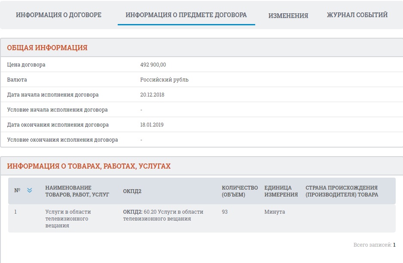Click the ОКПД2 60.20 code cell
The image size is (403, 263).
coord(163,215)
